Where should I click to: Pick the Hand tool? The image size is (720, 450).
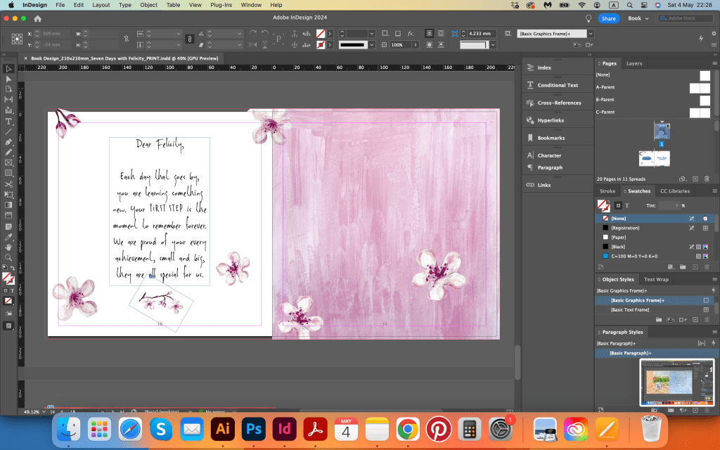(8, 247)
